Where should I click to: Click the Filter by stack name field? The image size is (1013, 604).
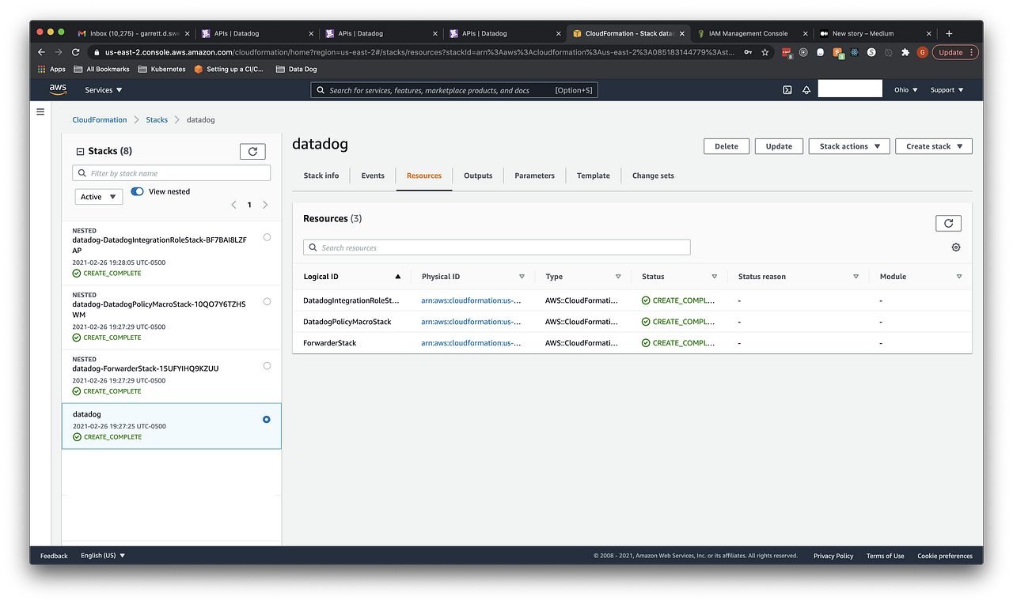171,172
